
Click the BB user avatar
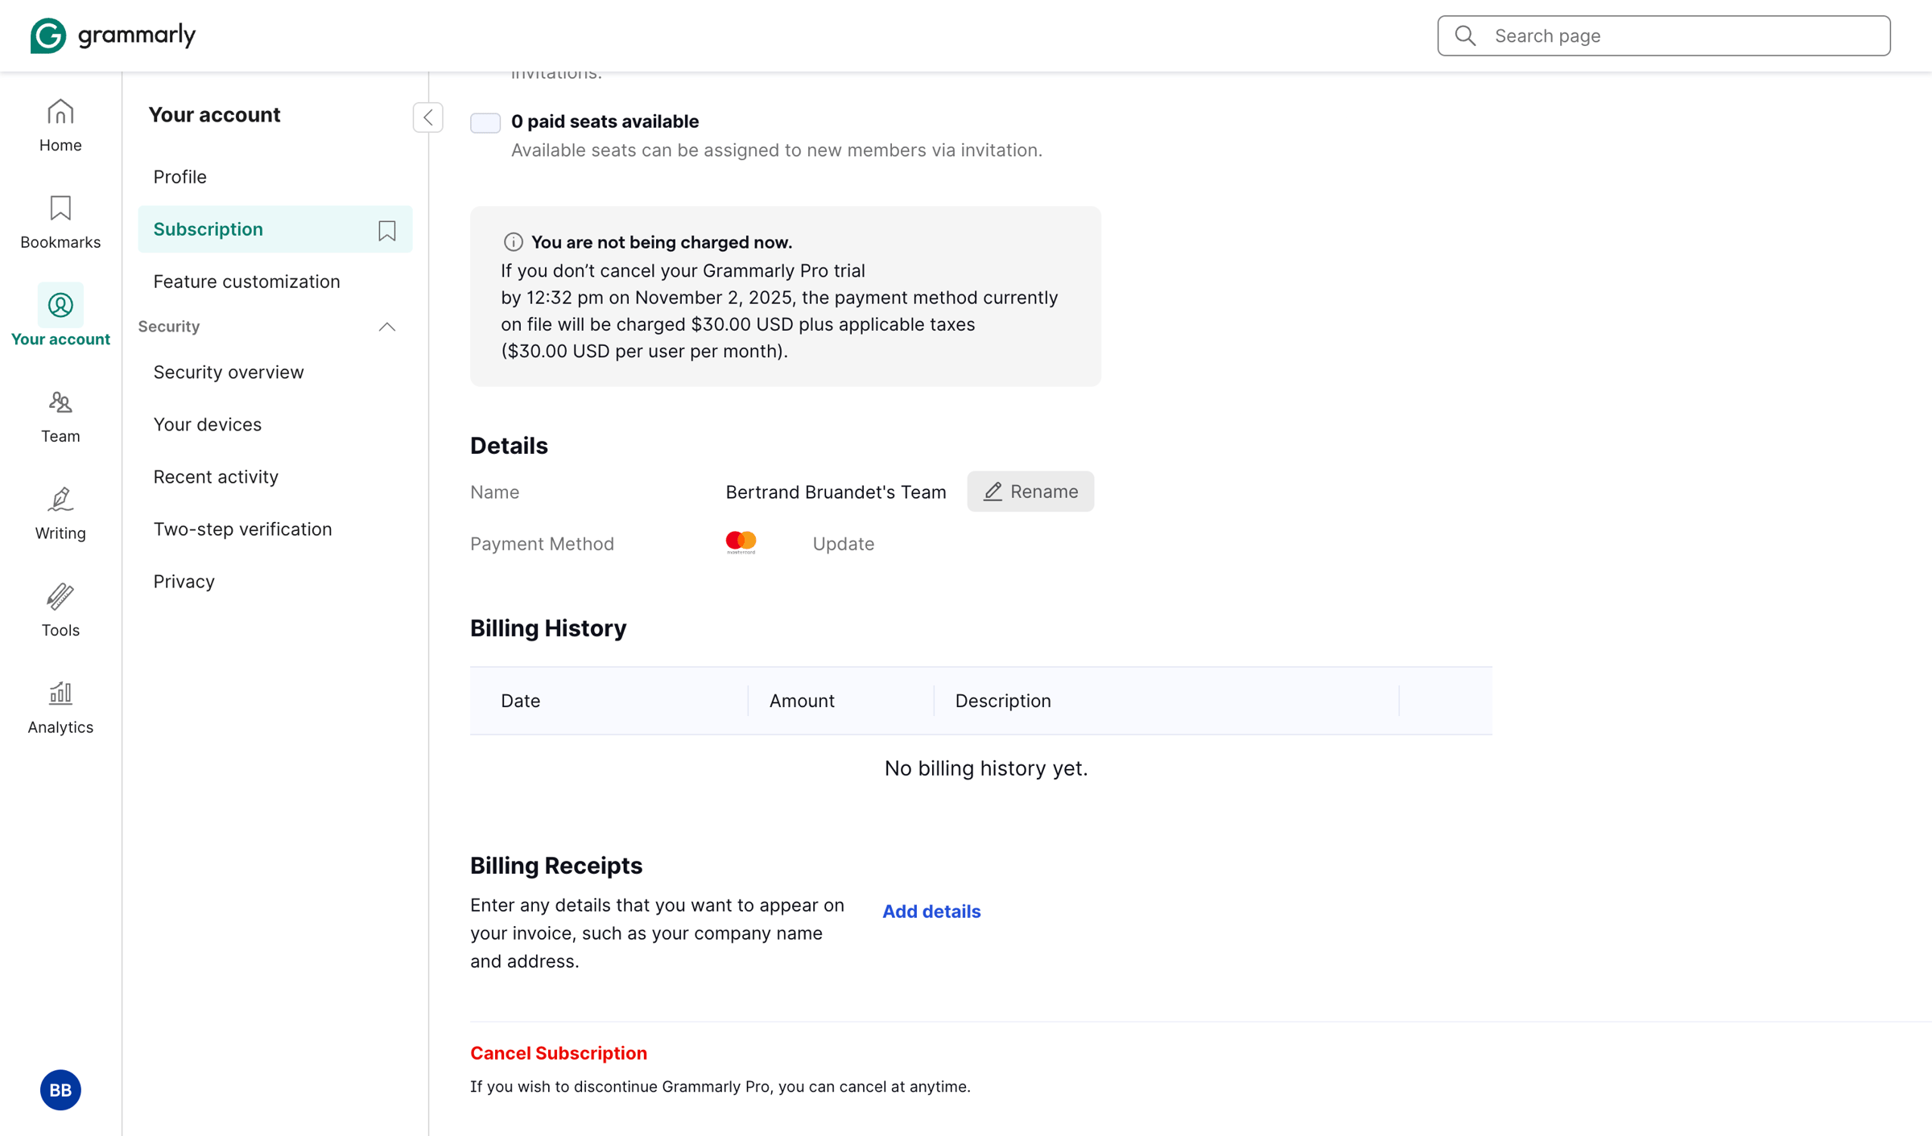coord(60,1089)
